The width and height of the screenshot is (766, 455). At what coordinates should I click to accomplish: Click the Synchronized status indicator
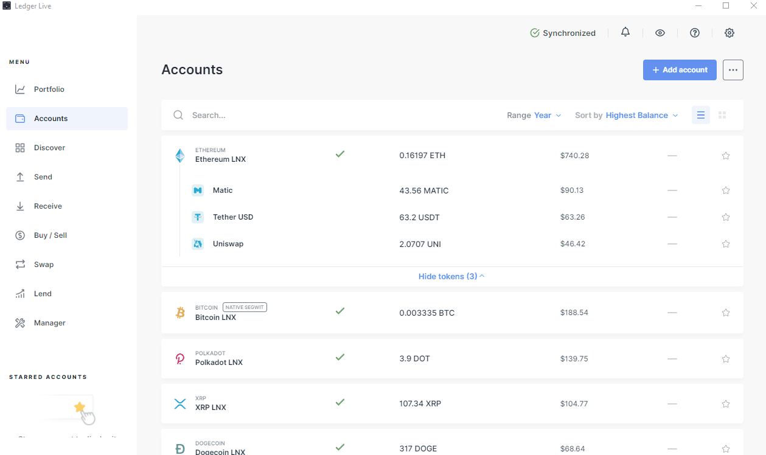[563, 33]
